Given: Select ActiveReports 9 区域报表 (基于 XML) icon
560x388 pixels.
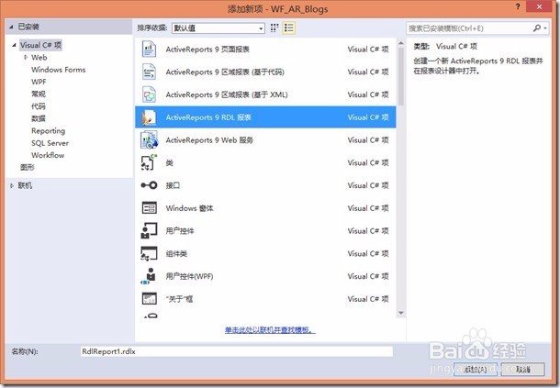Looking at the screenshot, I should point(149,94).
